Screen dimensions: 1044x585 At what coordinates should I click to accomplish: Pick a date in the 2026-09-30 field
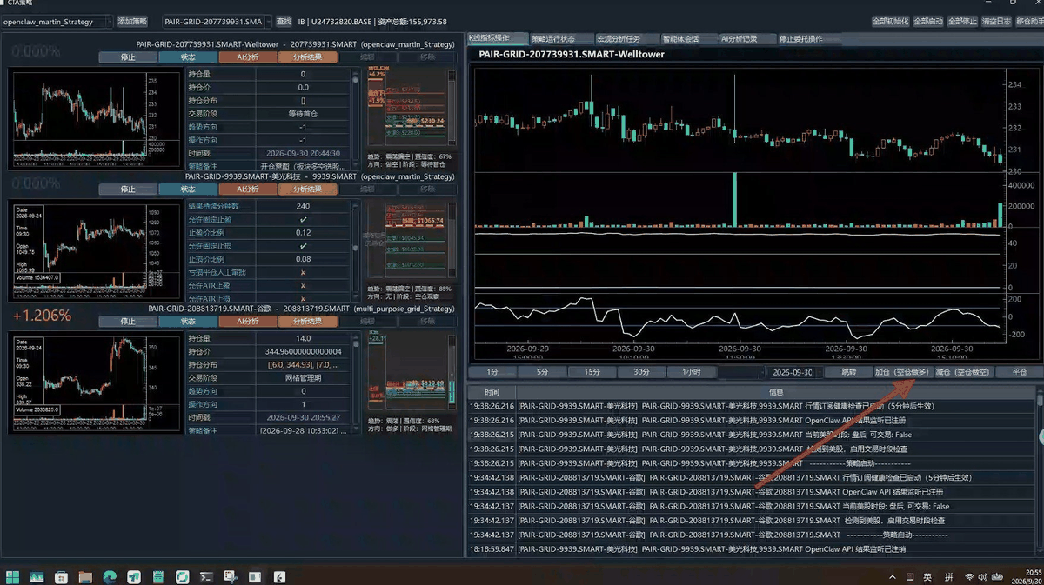point(791,372)
